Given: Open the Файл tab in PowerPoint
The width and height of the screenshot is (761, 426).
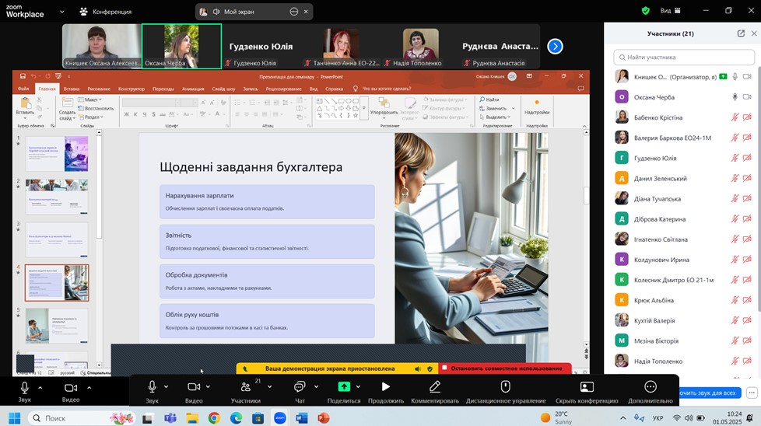Looking at the screenshot, I should click(23, 89).
